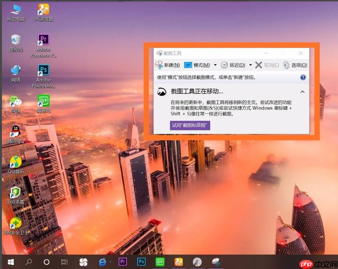
Task: Click the white pinwheel fan taskbar icon
Action: pos(83,262)
